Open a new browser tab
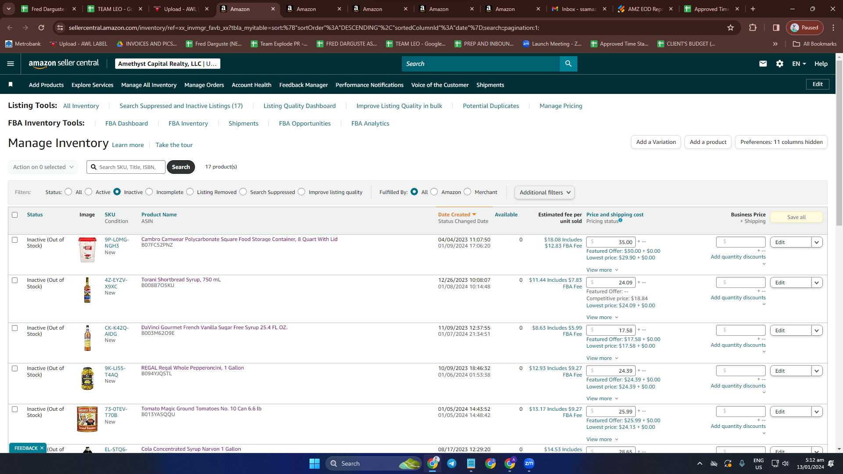 click(753, 9)
